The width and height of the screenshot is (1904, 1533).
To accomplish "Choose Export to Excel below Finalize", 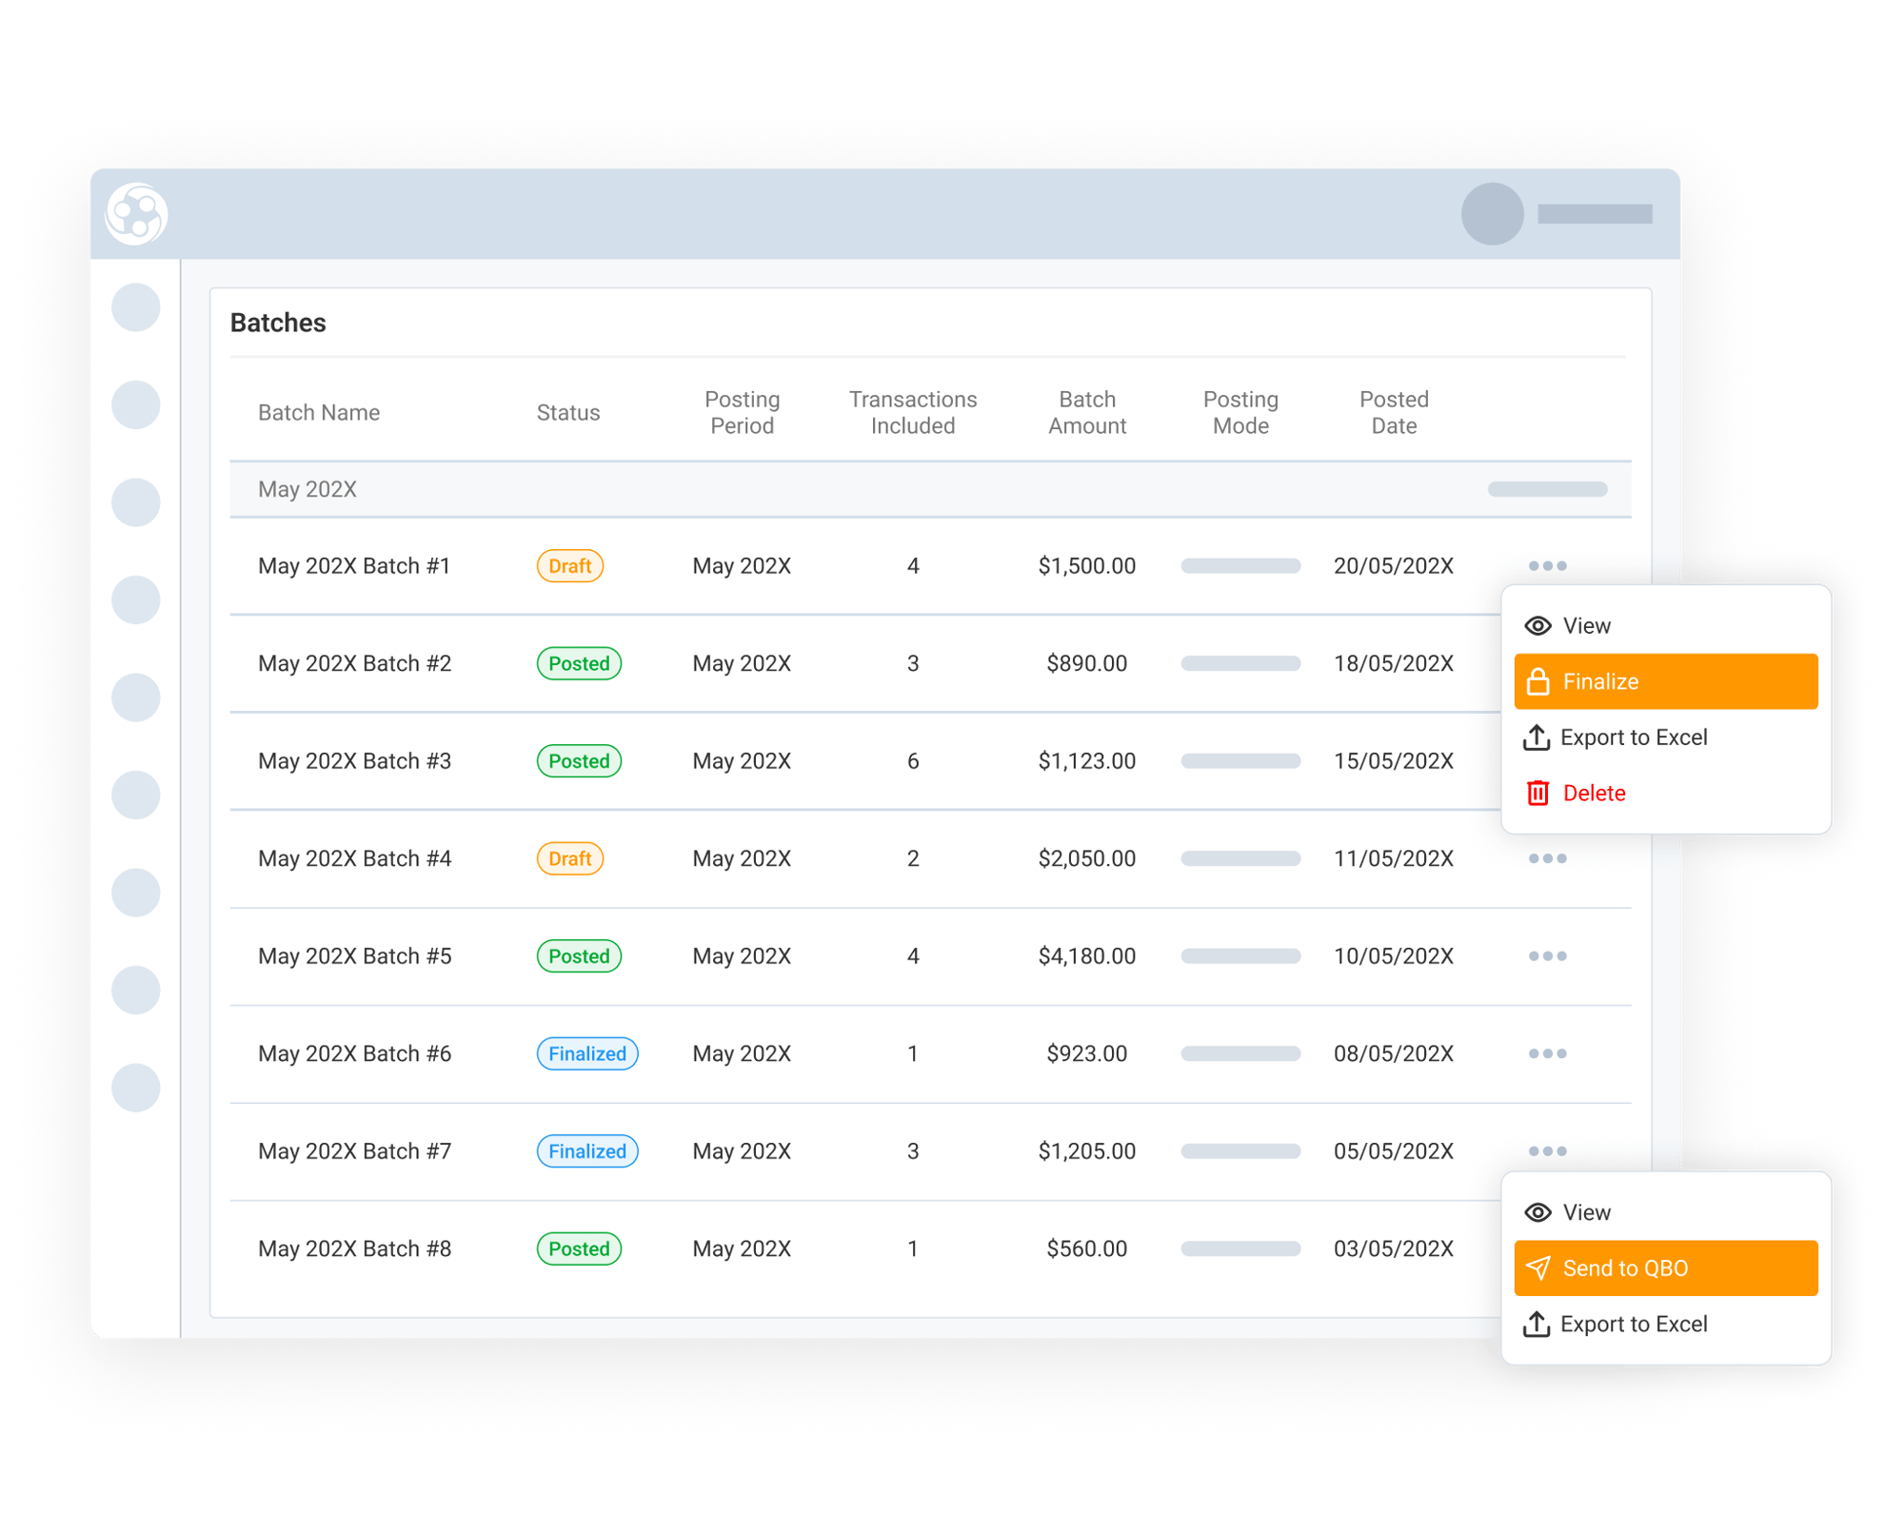I will pyautogui.click(x=1665, y=737).
